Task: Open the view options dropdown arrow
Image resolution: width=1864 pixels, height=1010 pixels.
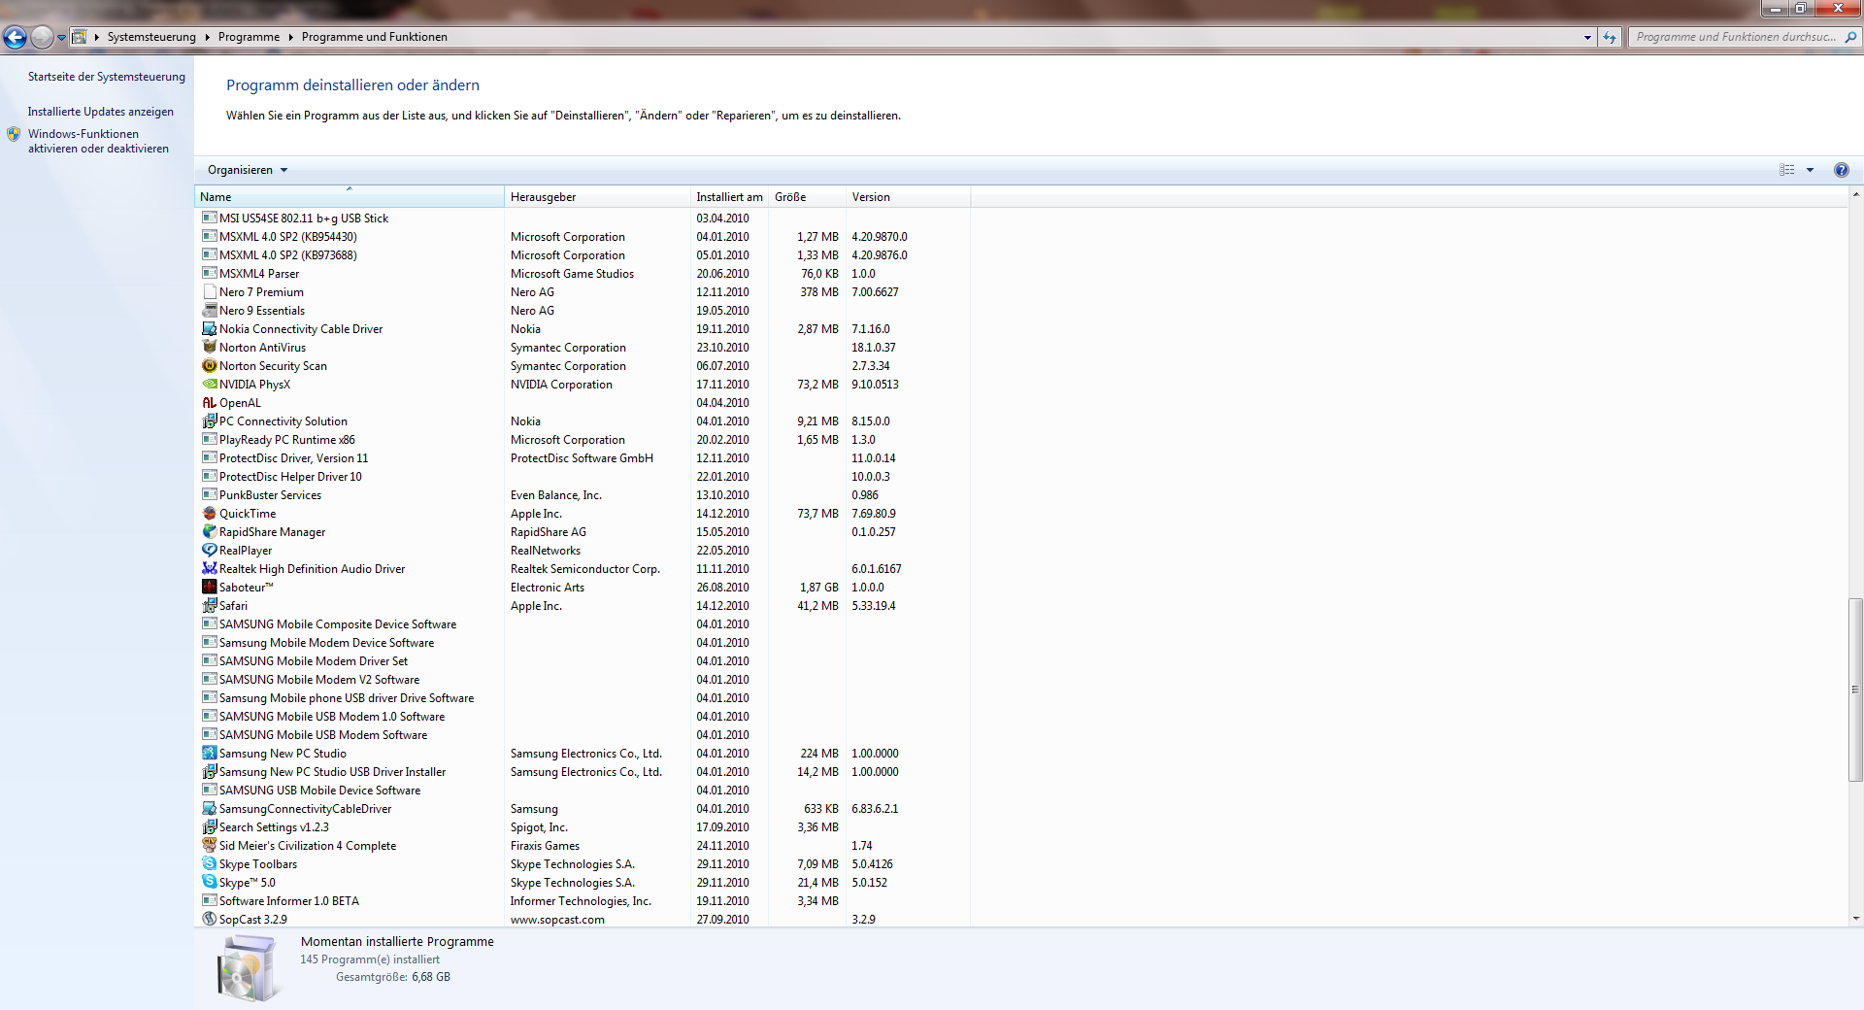Action: click(x=1810, y=170)
